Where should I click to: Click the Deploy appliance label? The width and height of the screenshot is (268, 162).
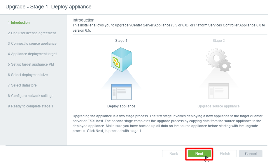121,106
